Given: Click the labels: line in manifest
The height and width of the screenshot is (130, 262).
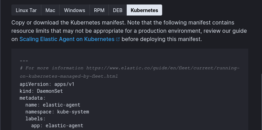Looking at the screenshot, I should pyautogui.click(x=35, y=119).
